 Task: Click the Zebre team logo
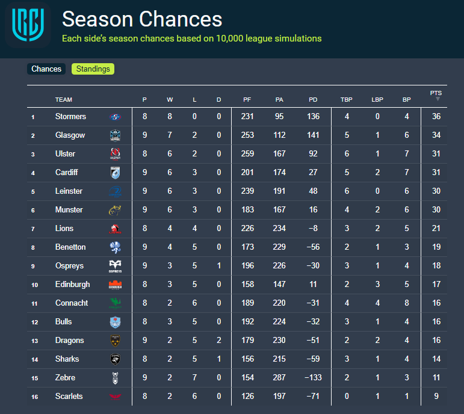click(x=116, y=378)
